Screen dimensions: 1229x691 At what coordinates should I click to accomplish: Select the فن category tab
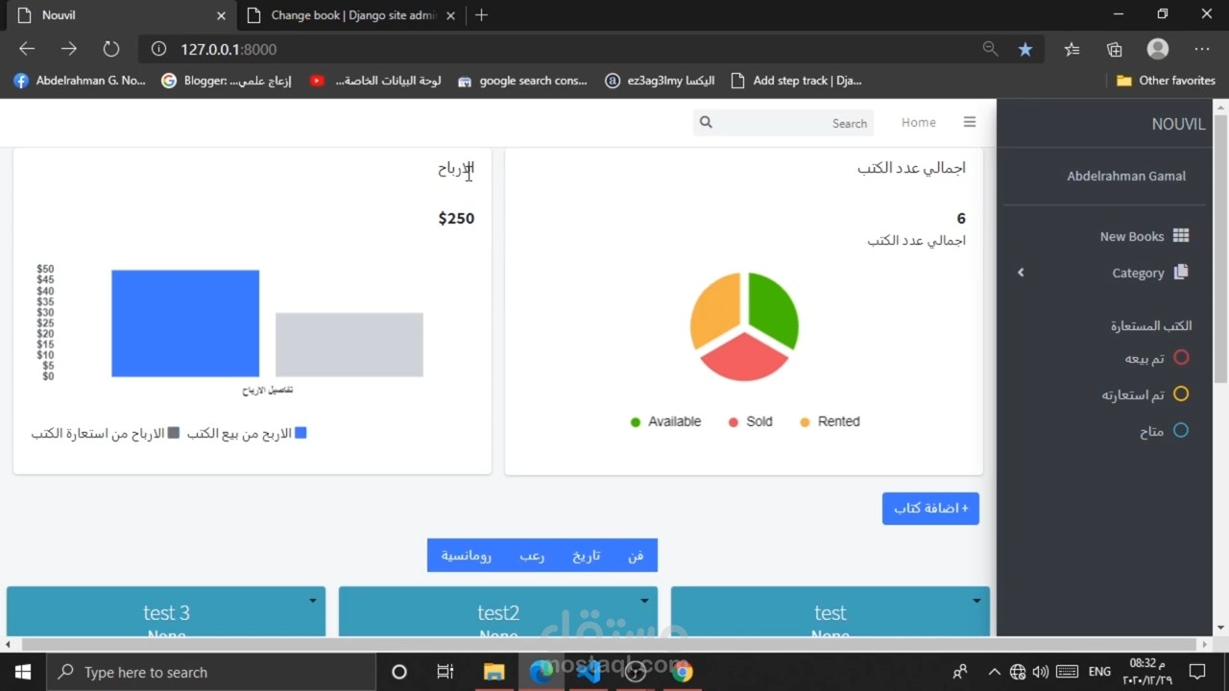coord(636,556)
